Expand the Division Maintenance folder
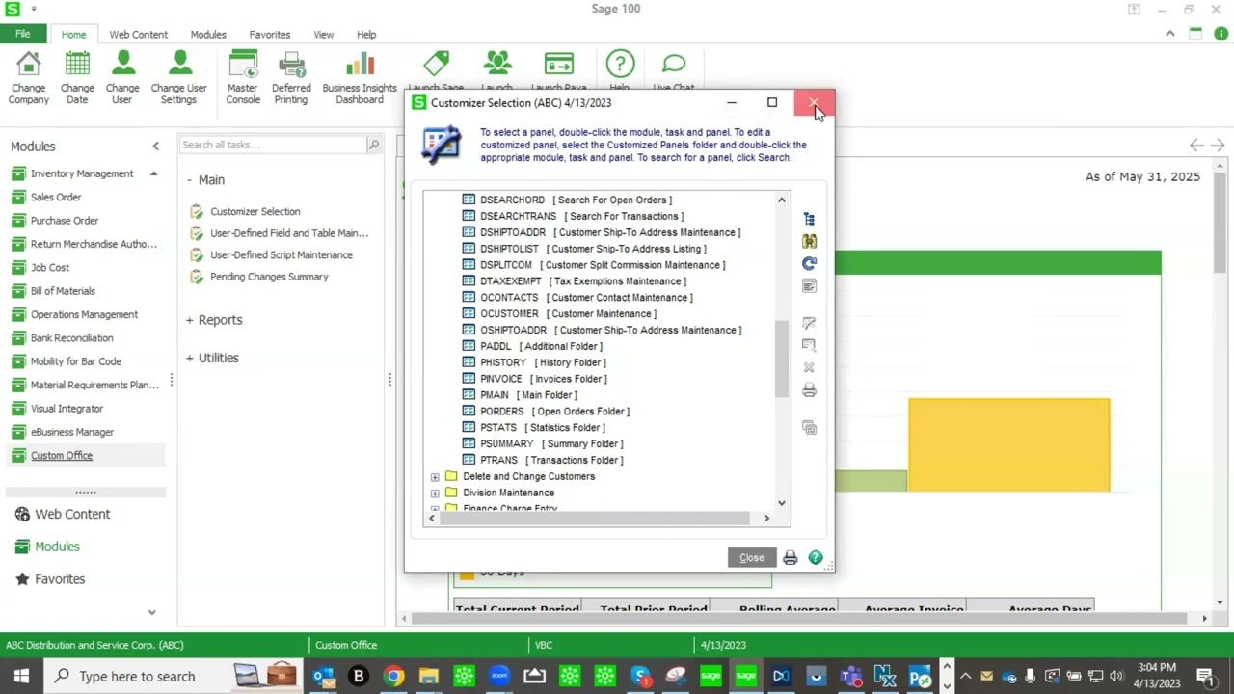This screenshot has width=1234, height=694. 435,493
